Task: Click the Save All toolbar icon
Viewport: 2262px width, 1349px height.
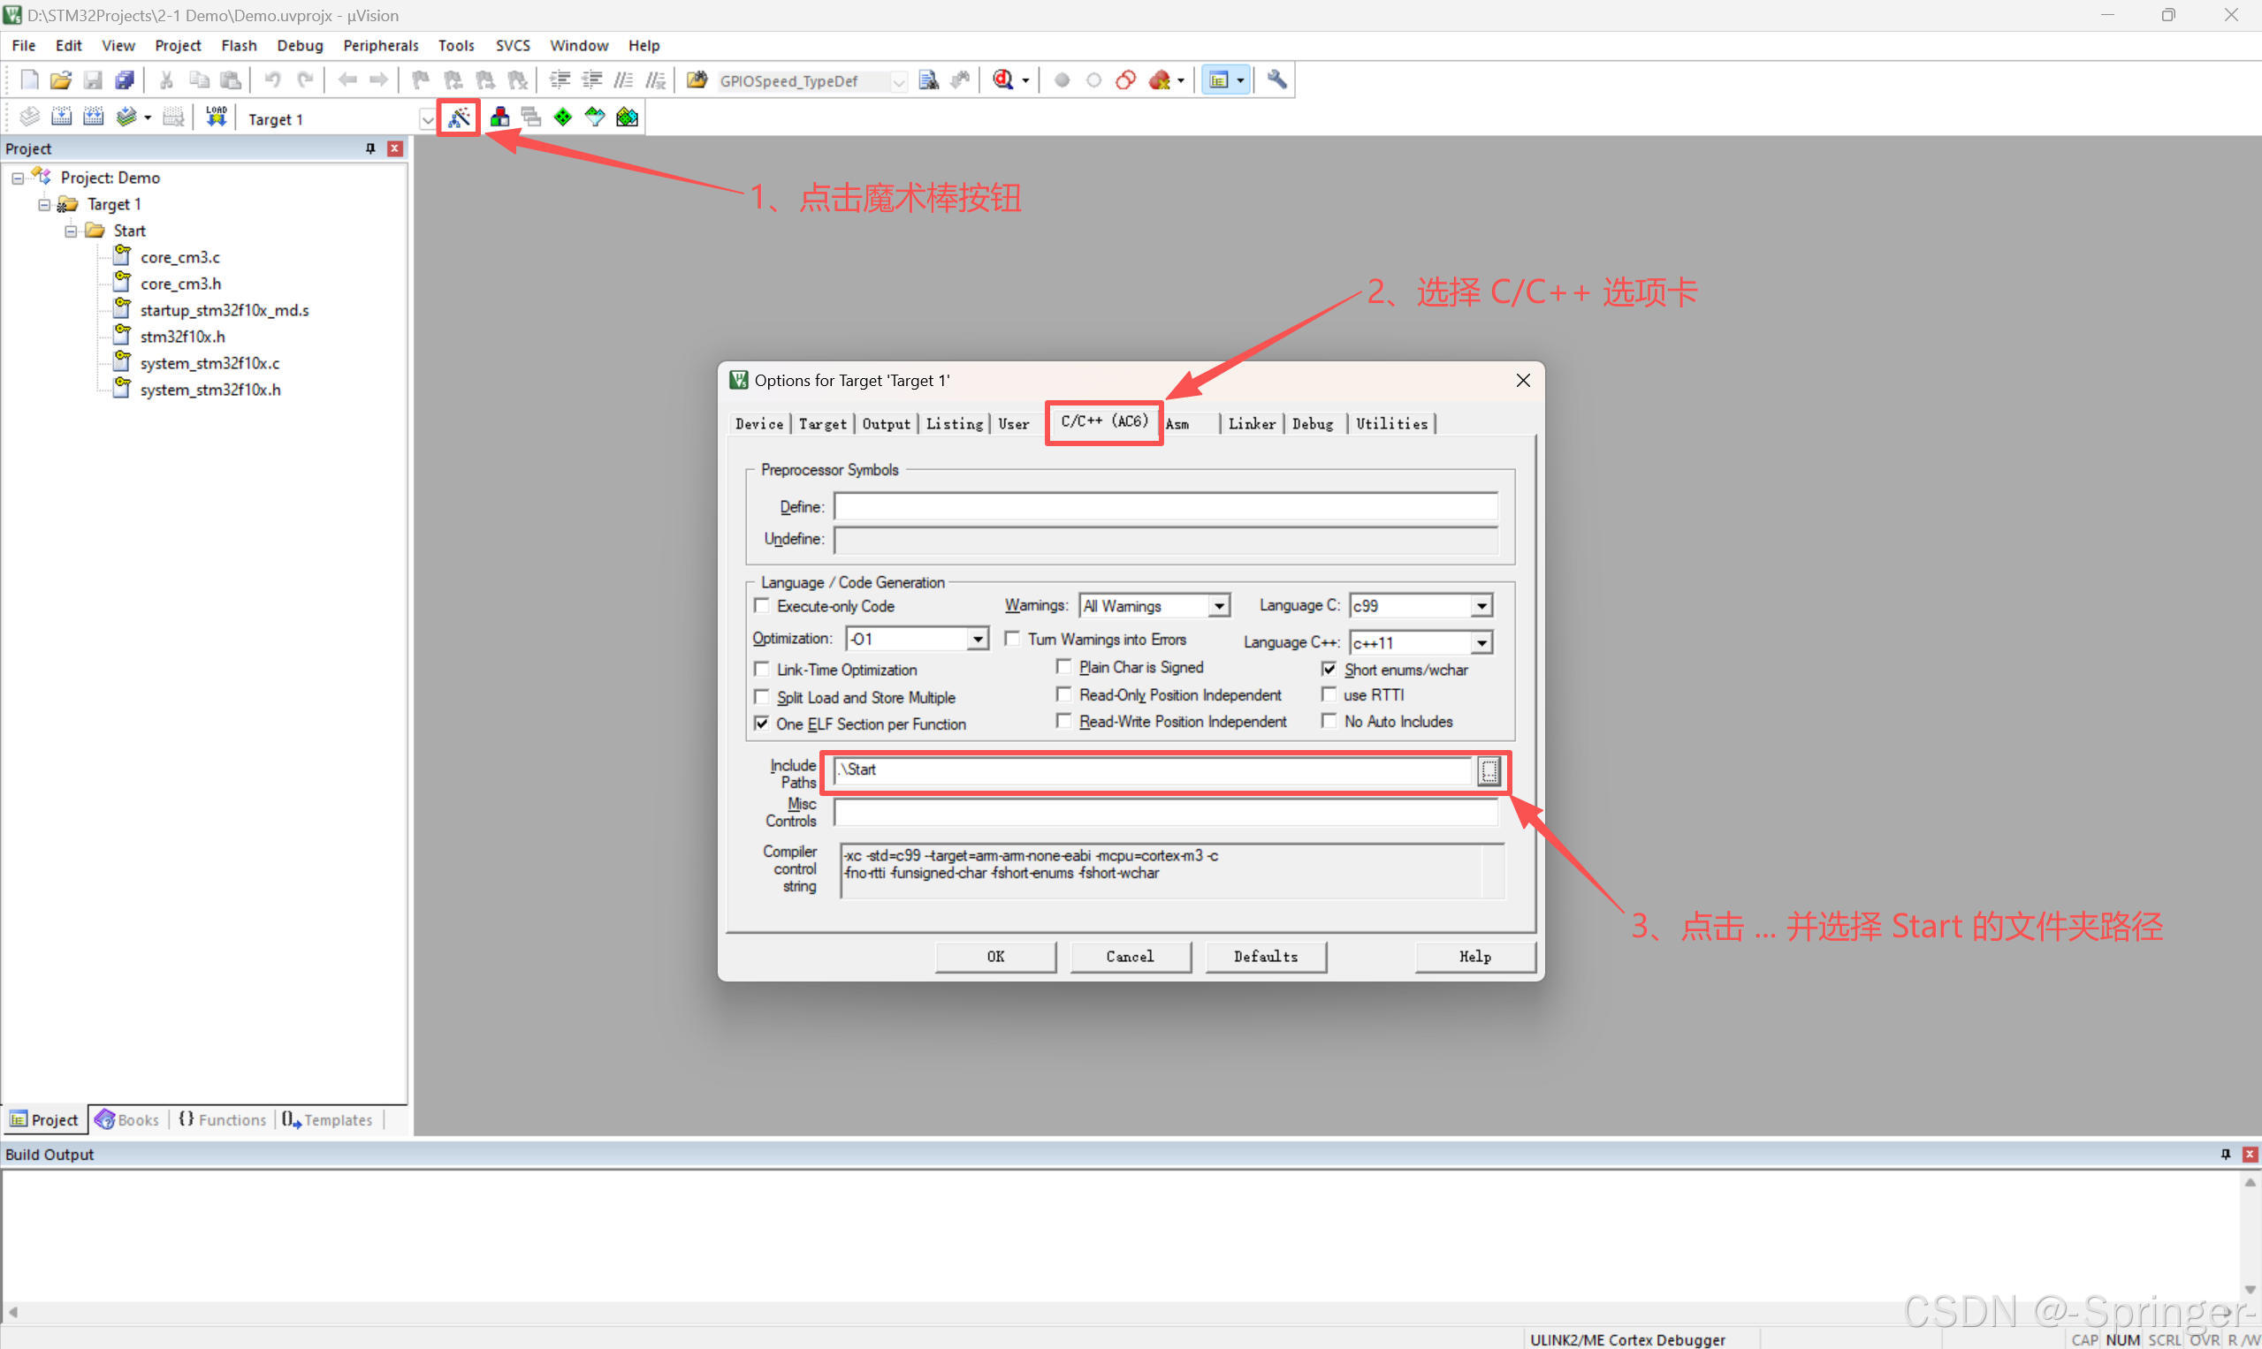Action: pos(125,80)
